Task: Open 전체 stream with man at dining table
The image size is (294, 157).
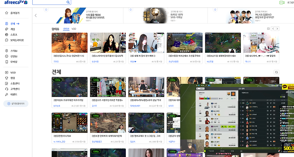Action: (146, 87)
